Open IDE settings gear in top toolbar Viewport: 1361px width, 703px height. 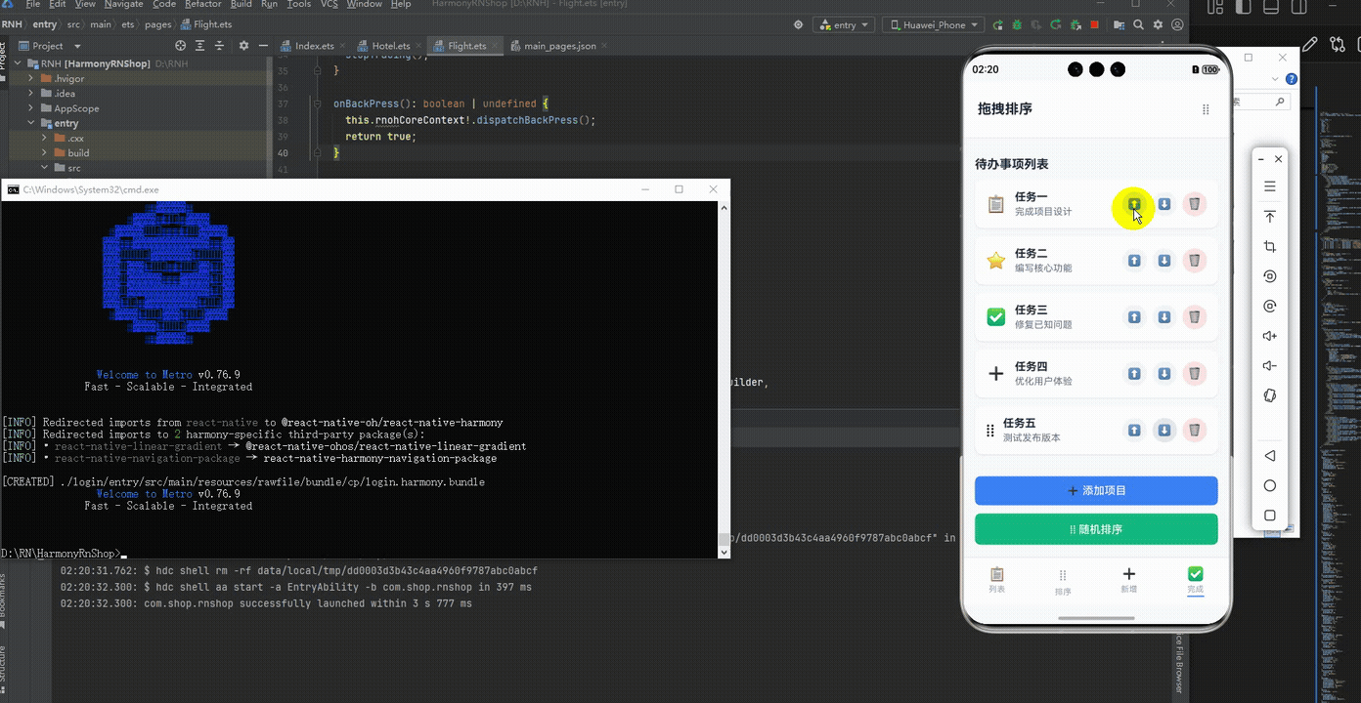coord(1159,25)
